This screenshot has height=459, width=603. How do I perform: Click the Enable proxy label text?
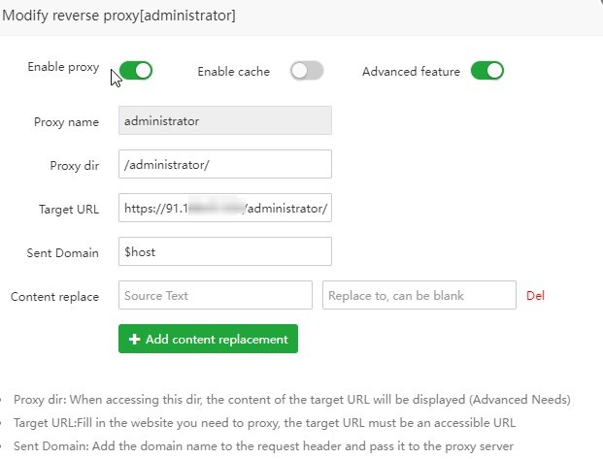[63, 67]
